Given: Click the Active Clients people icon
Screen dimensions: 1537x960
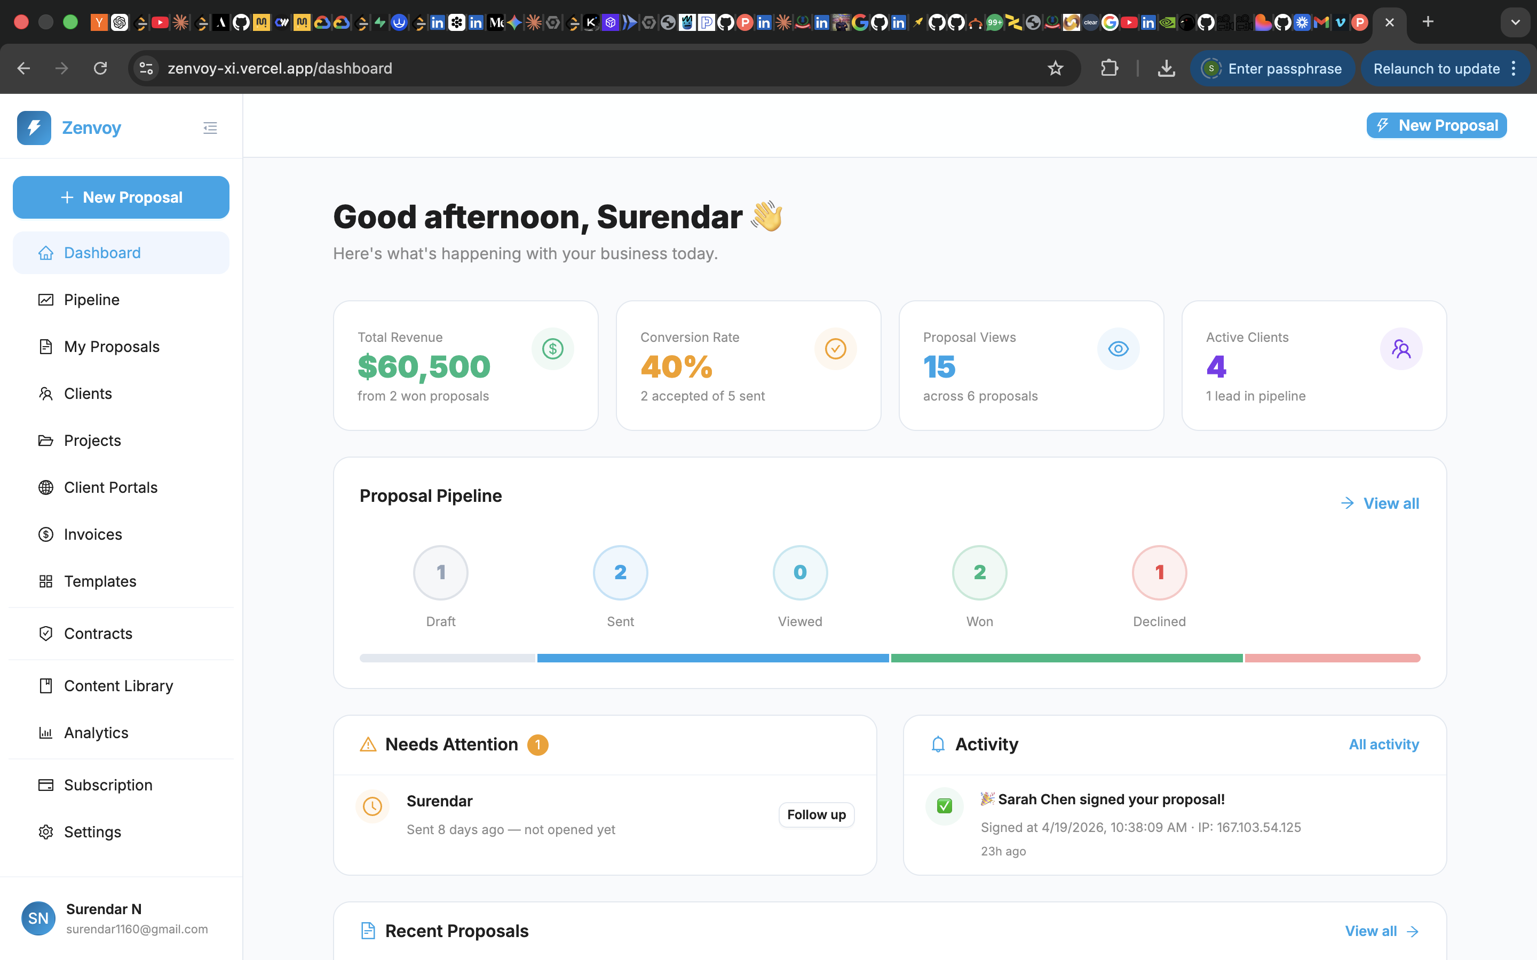Looking at the screenshot, I should [x=1400, y=349].
